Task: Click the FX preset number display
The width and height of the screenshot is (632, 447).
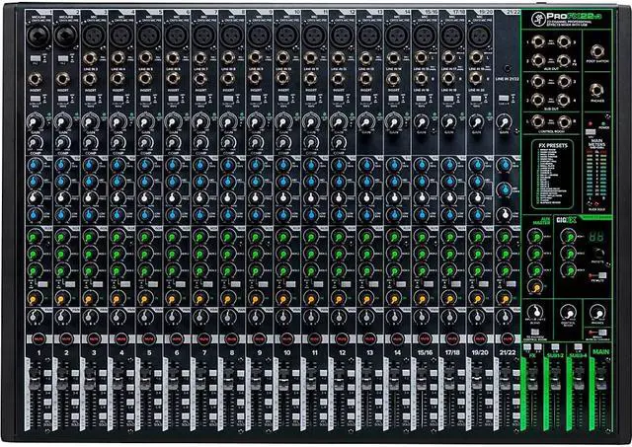Action: pyautogui.click(x=596, y=237)
